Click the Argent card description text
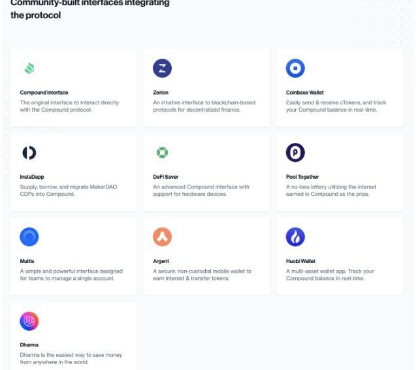The width and height of the screenshot is (420, 370). tap(202, 275)
